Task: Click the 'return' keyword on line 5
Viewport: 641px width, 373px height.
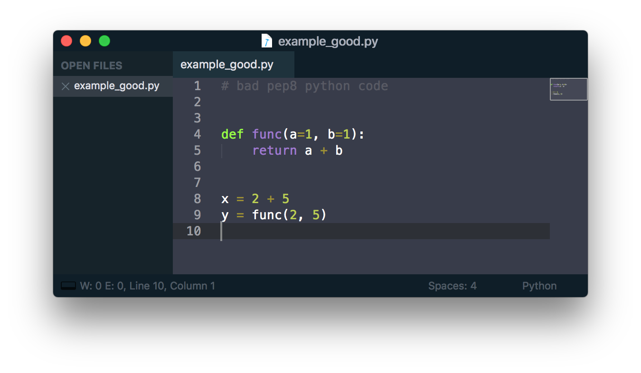Action: point(274,150)
